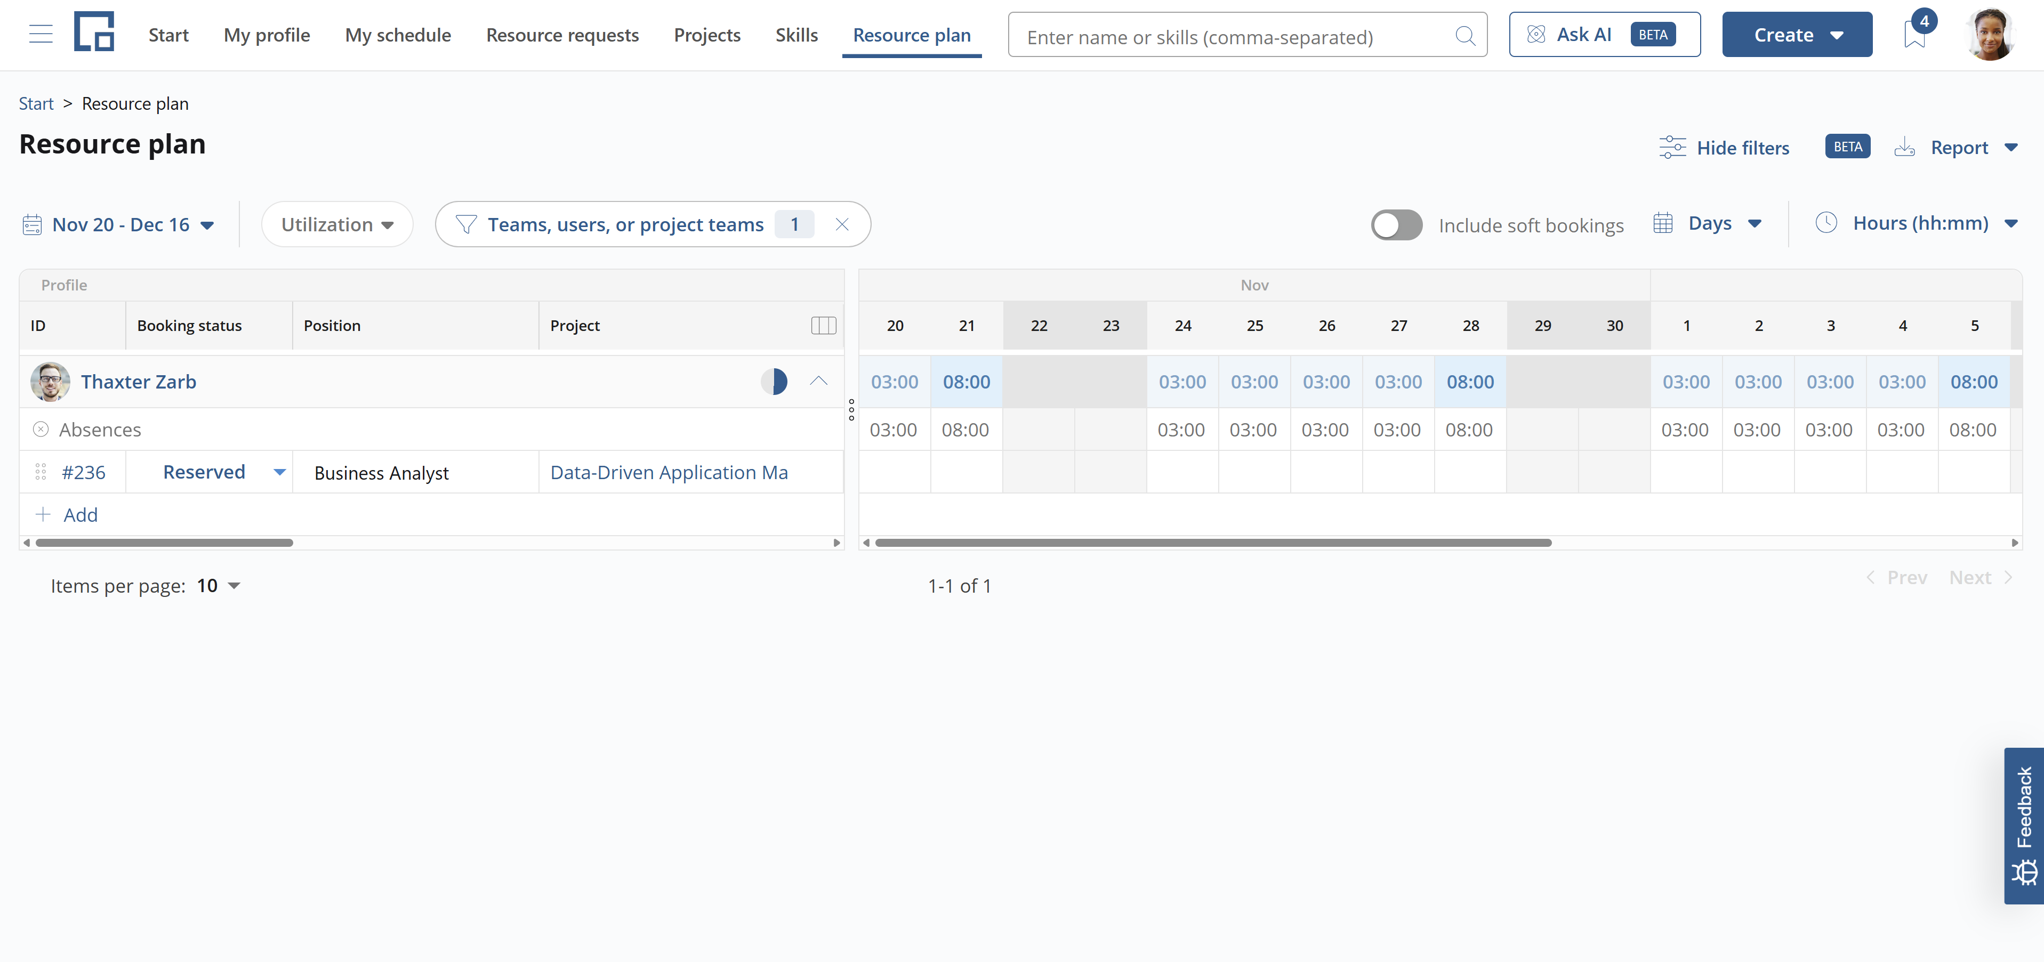Click the Absences row icon

pyautogui.click(x=41, y=429)
